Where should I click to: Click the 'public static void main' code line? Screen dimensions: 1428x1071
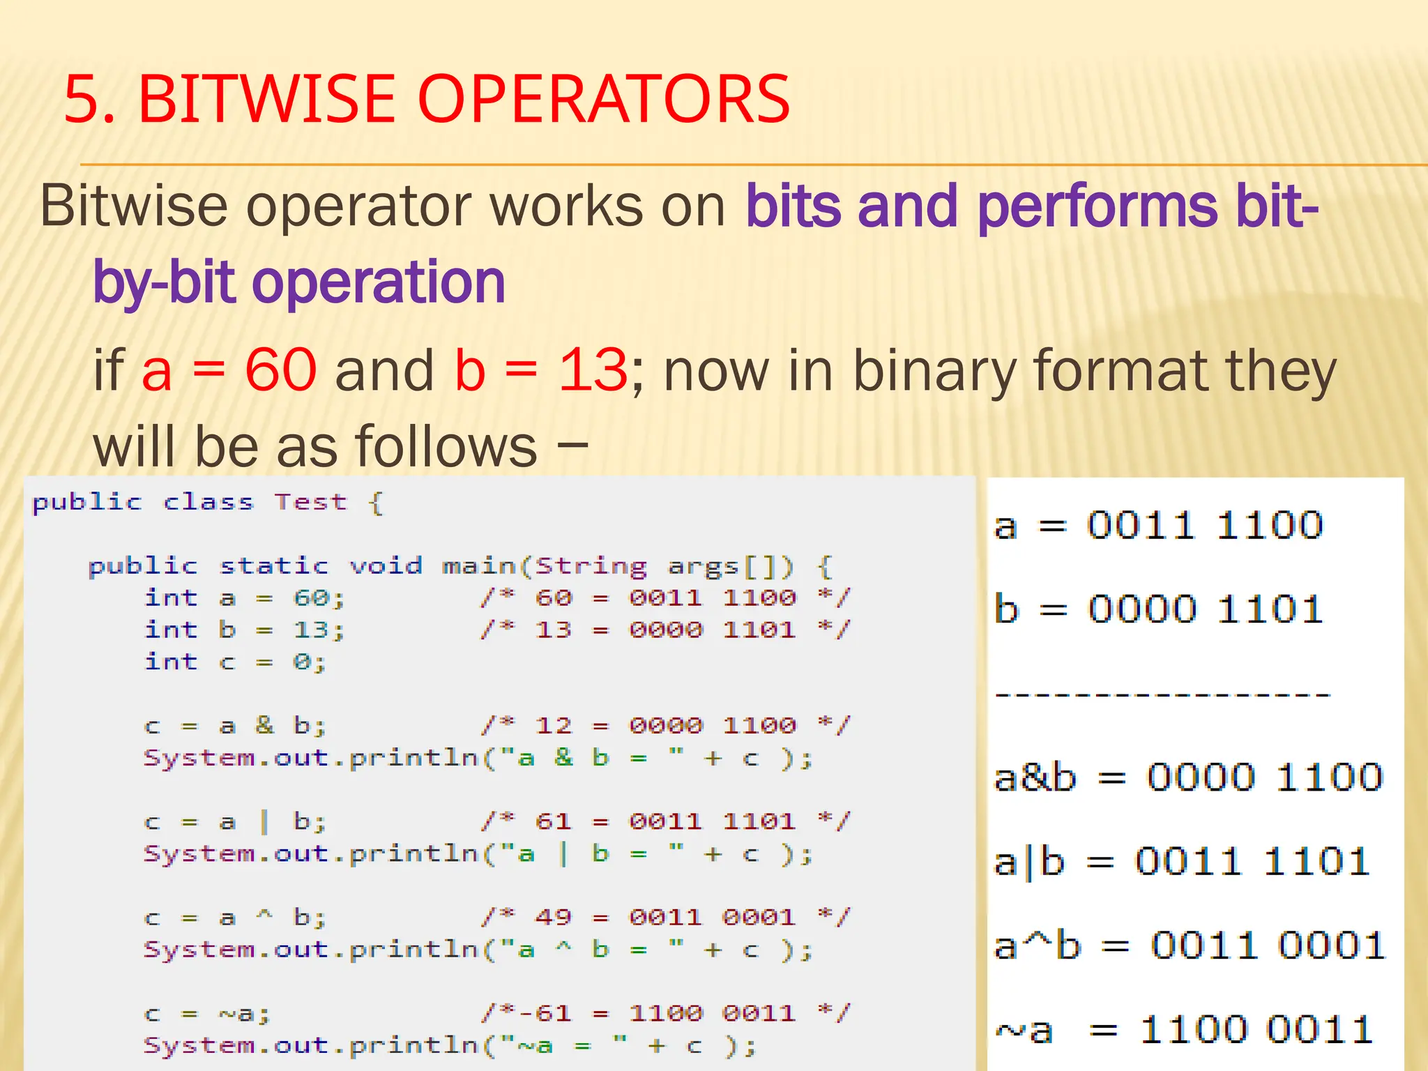point(461,566)
